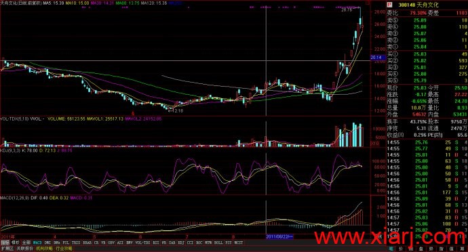Choose the TRIX indicator
The image size is (468, 252).
(x=76, y=243)
